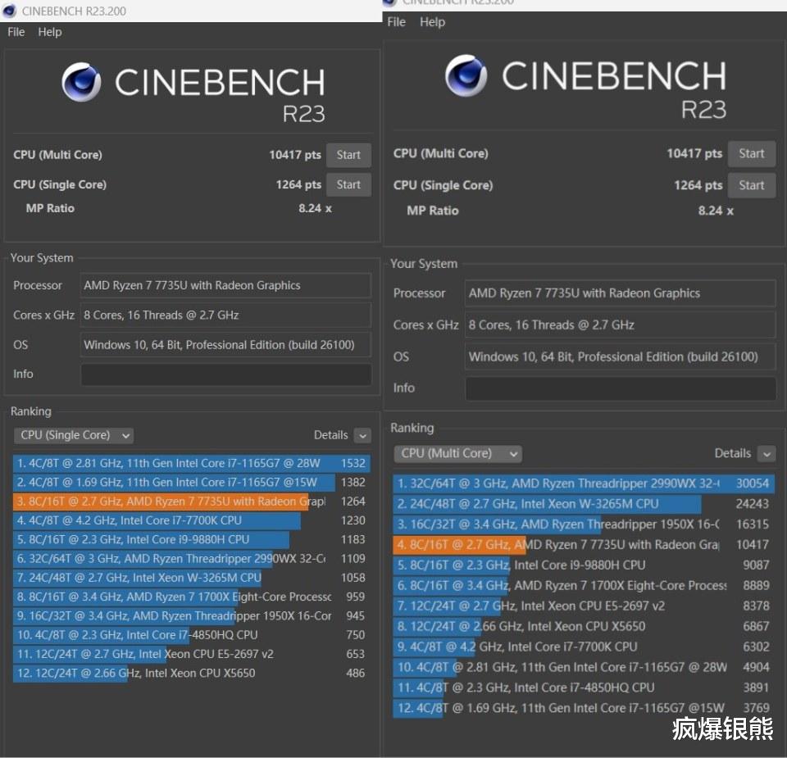This screenshot has width=787, height=758.
Task: Click the 8.24 x MP Ratio in left window
Action: [x=315, y=208]
